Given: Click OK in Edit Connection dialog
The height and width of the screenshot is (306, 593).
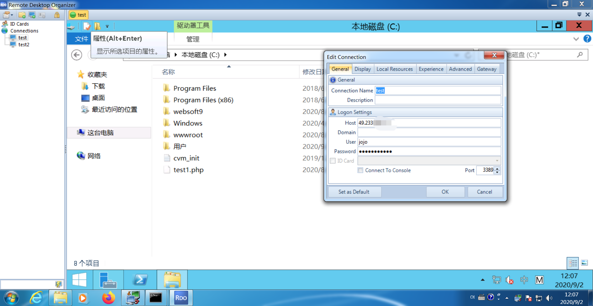Looking at the screenshot, I should point(445,192).
